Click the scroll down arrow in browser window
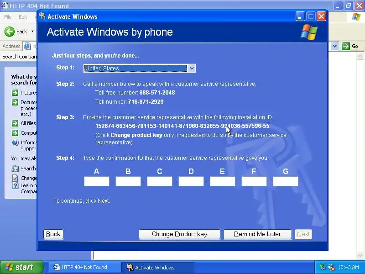 pyautogui.click(x=360, y=255)
